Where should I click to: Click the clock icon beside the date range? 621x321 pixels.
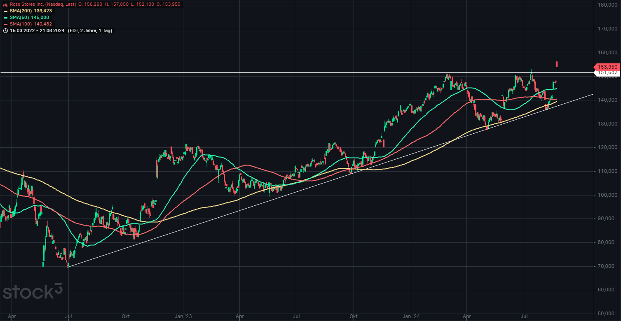pos(5,30)
